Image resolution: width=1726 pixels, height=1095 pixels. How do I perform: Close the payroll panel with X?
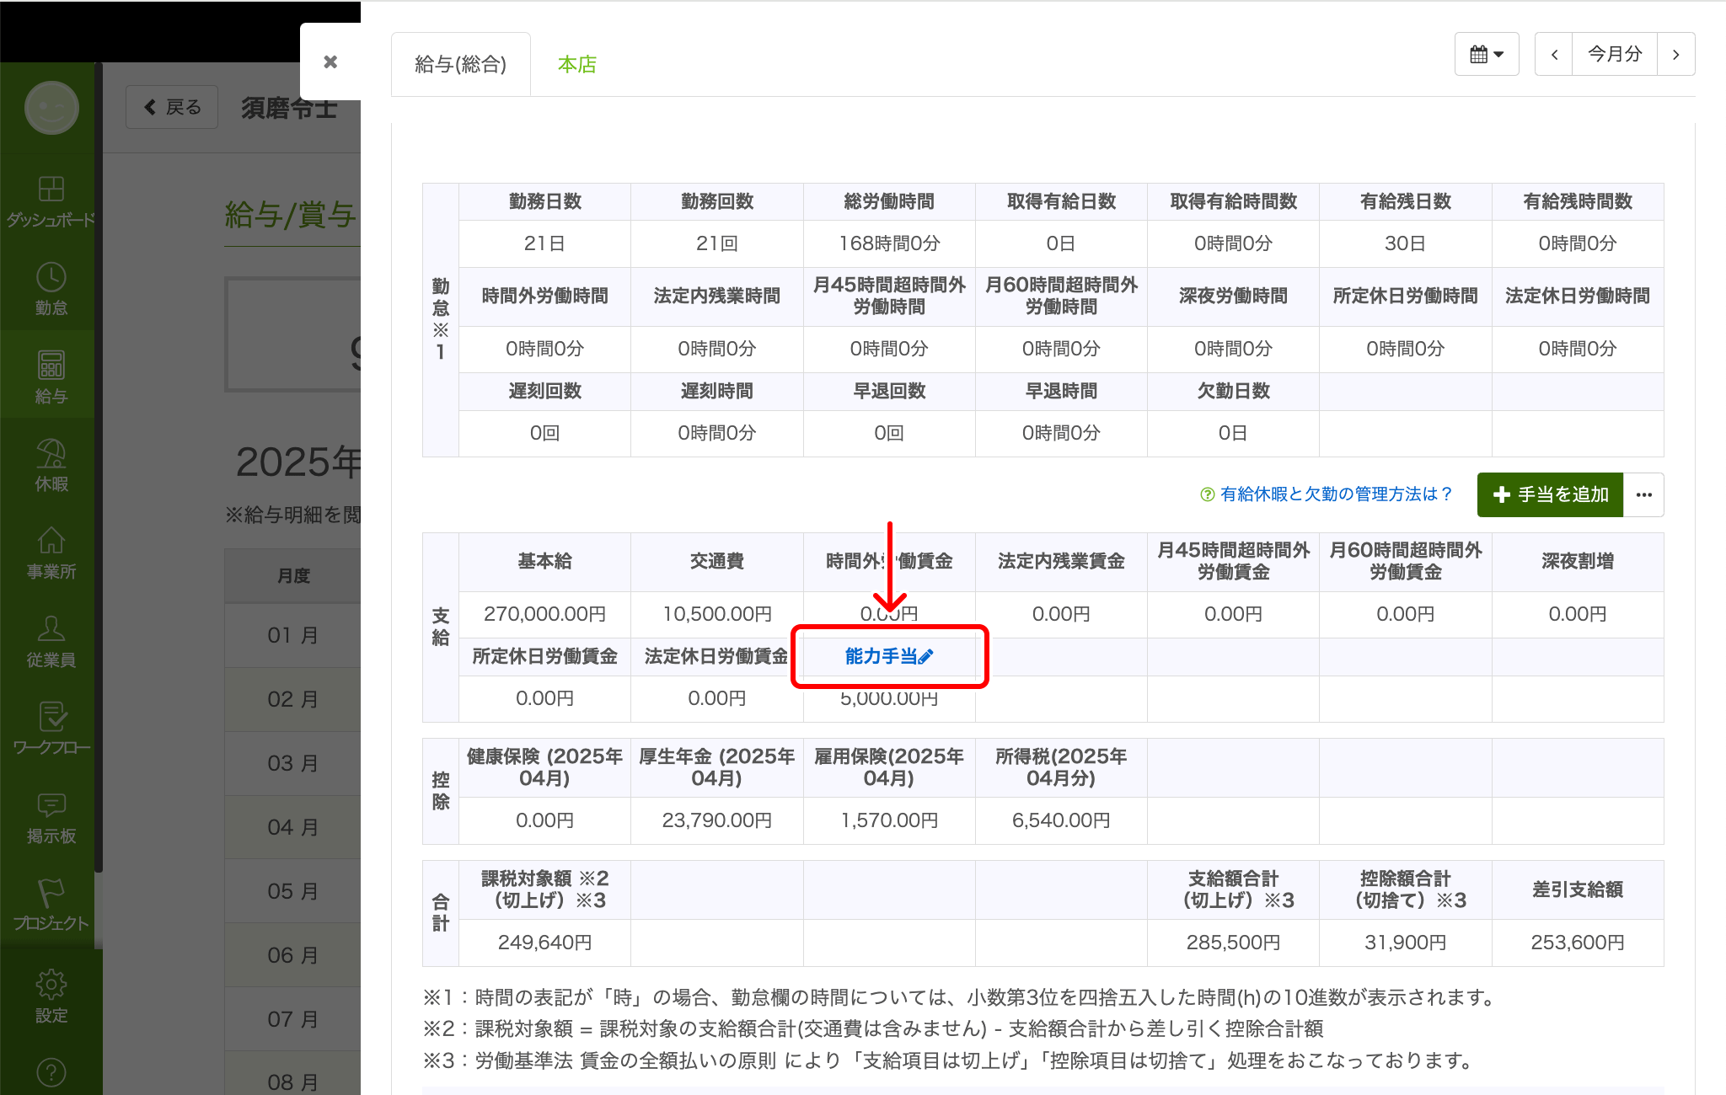pos(330,61)
